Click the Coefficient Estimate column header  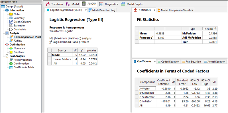(x=164, y=82)
